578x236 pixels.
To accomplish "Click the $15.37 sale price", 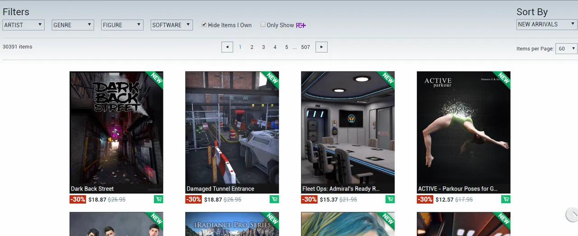I will click(329, 200).
